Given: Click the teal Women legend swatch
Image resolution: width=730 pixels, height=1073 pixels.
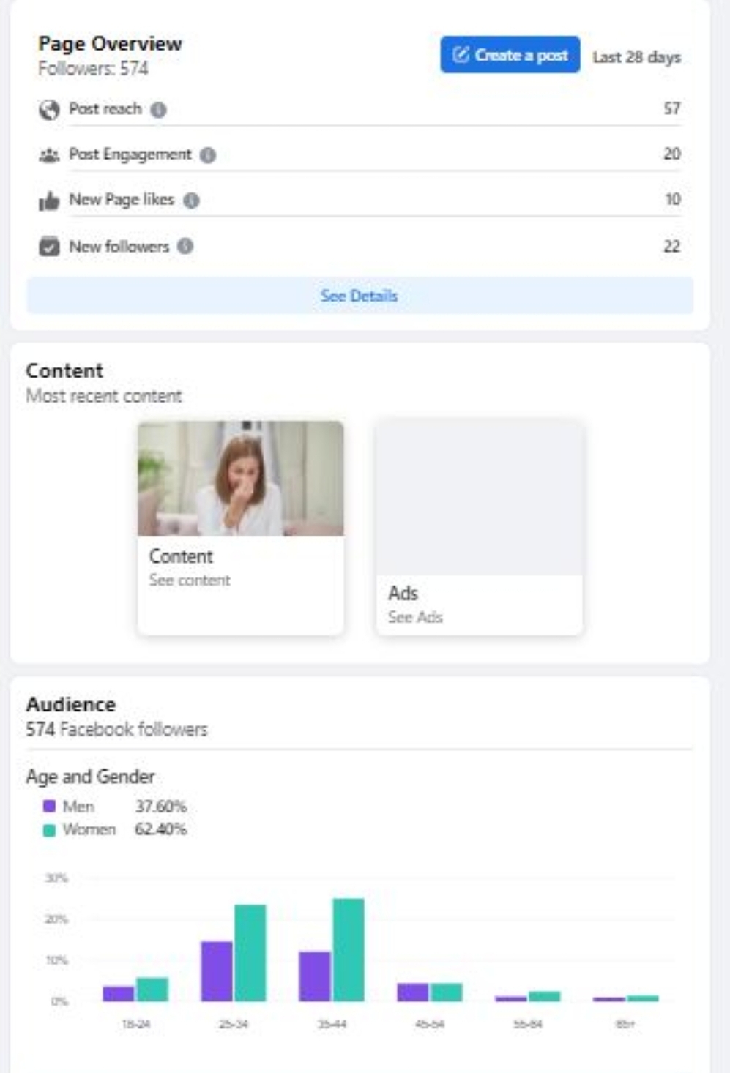Looking at the screenshot, I should coord(49,830).
